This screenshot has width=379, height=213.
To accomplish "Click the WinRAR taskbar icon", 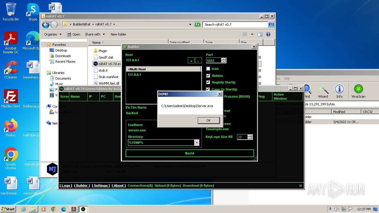I will (73, 209).
